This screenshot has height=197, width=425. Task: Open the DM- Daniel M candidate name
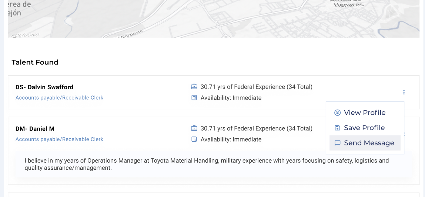click(35, 129)
